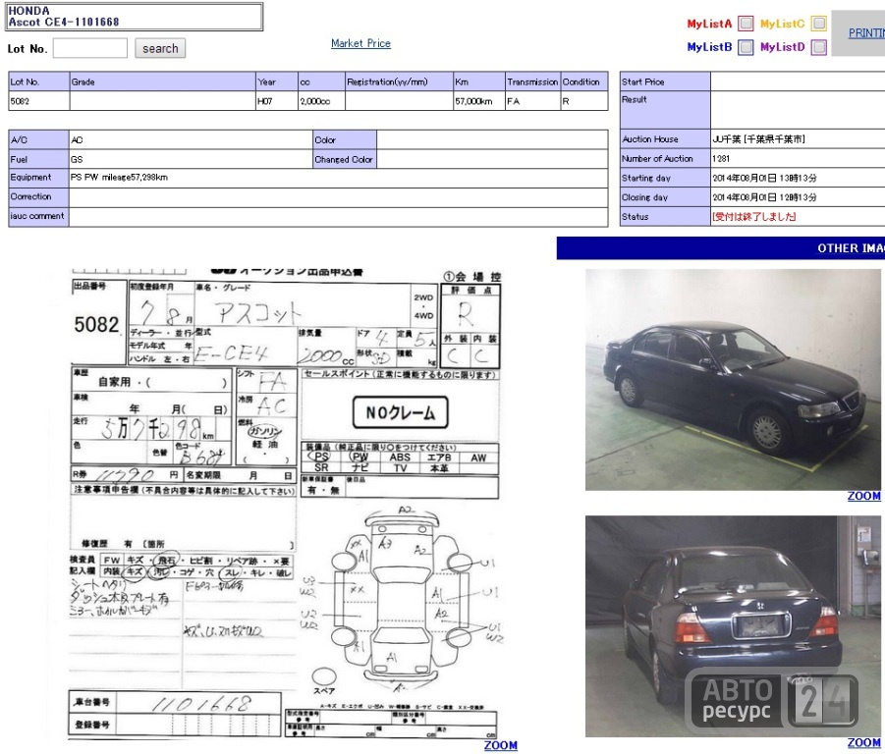
Task: Click the Registration(yy/mm) column header
Action: coord(399,81)
